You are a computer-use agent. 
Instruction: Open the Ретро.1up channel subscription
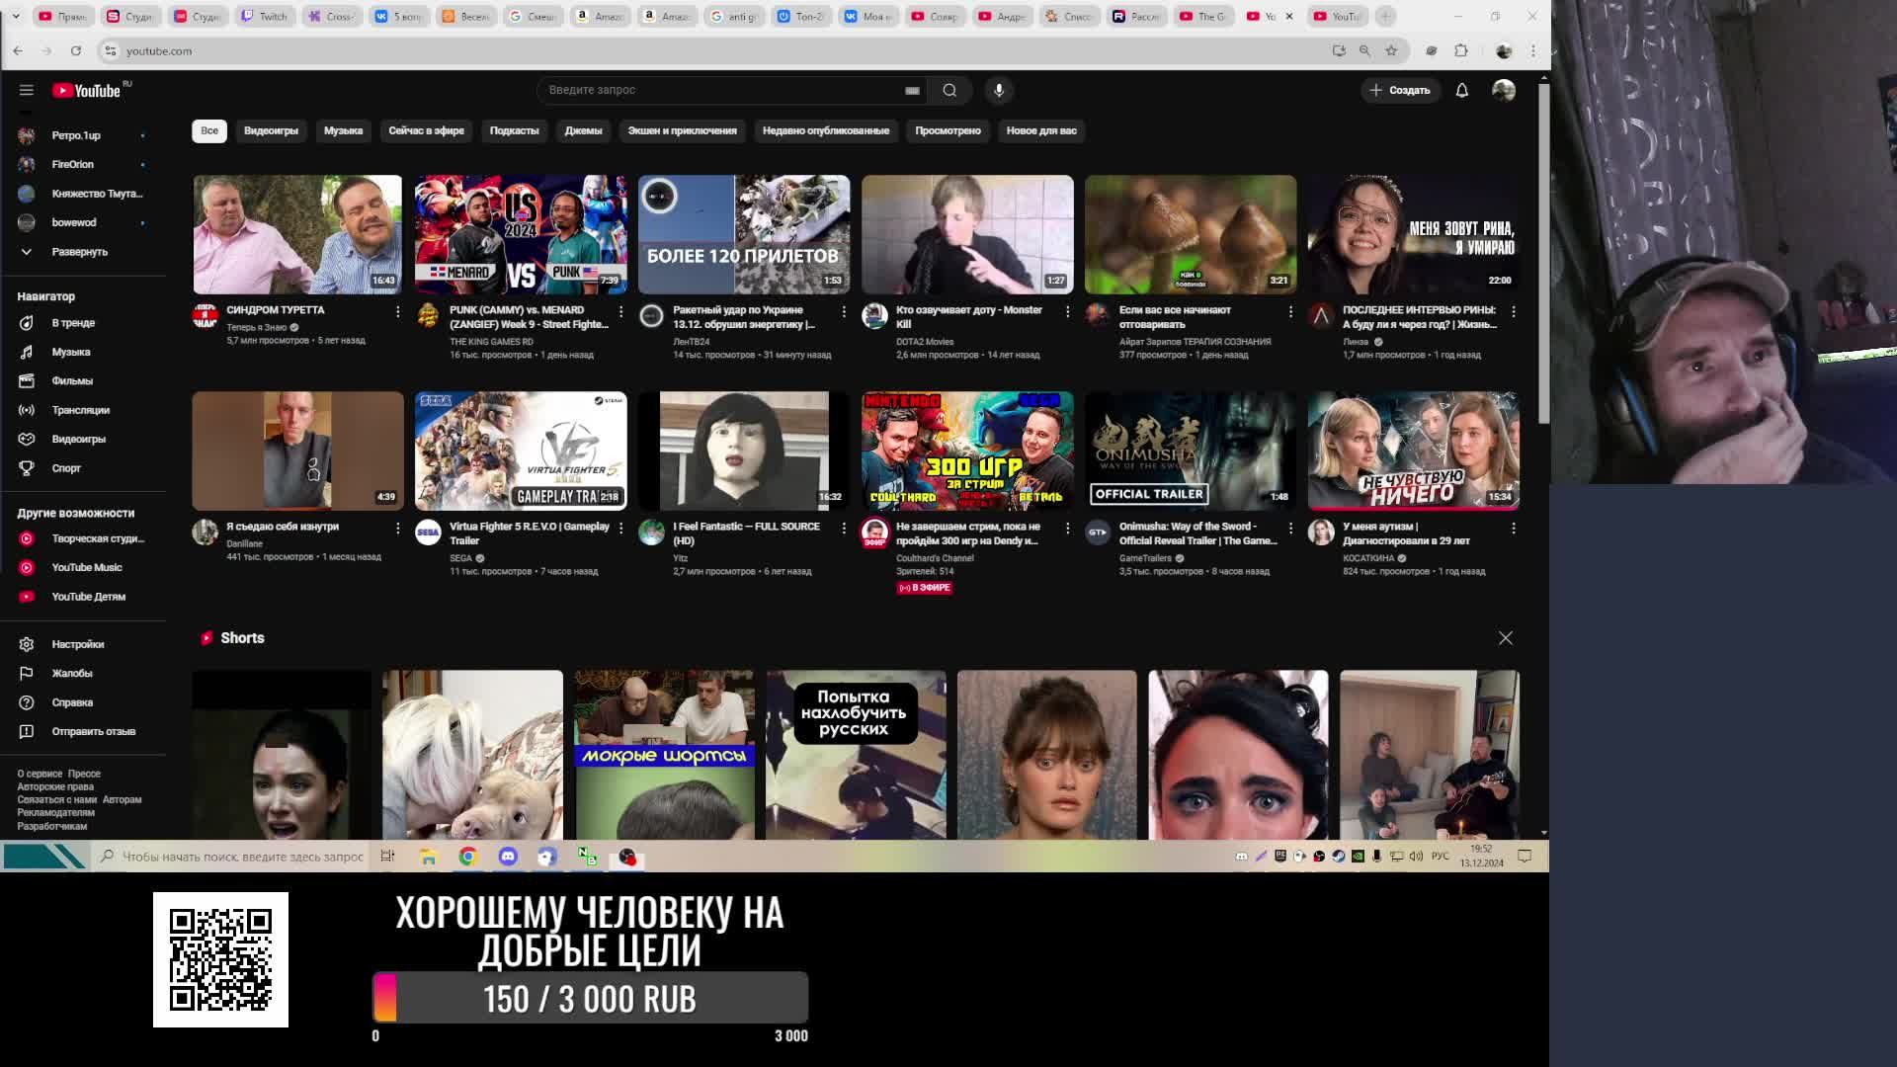point(76,135)
